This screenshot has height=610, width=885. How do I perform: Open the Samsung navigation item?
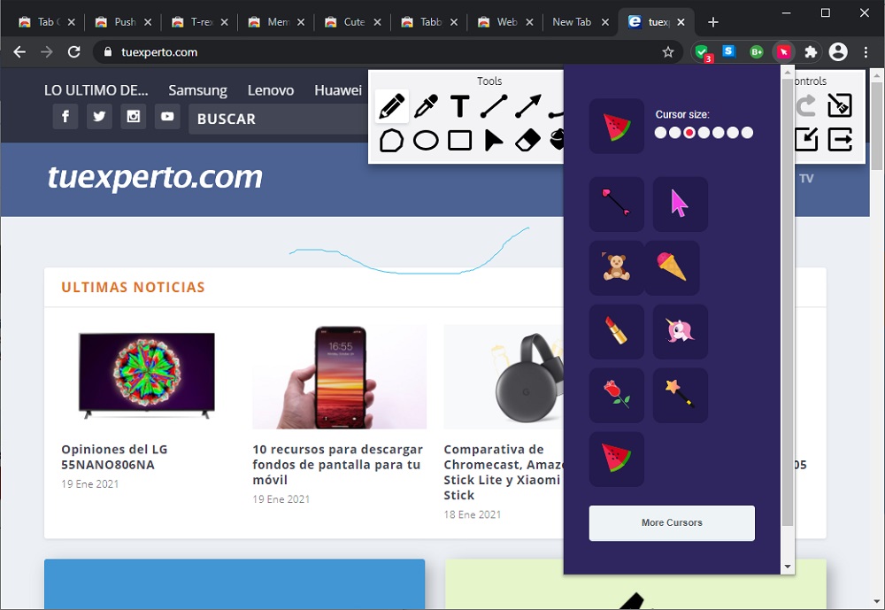197,89
